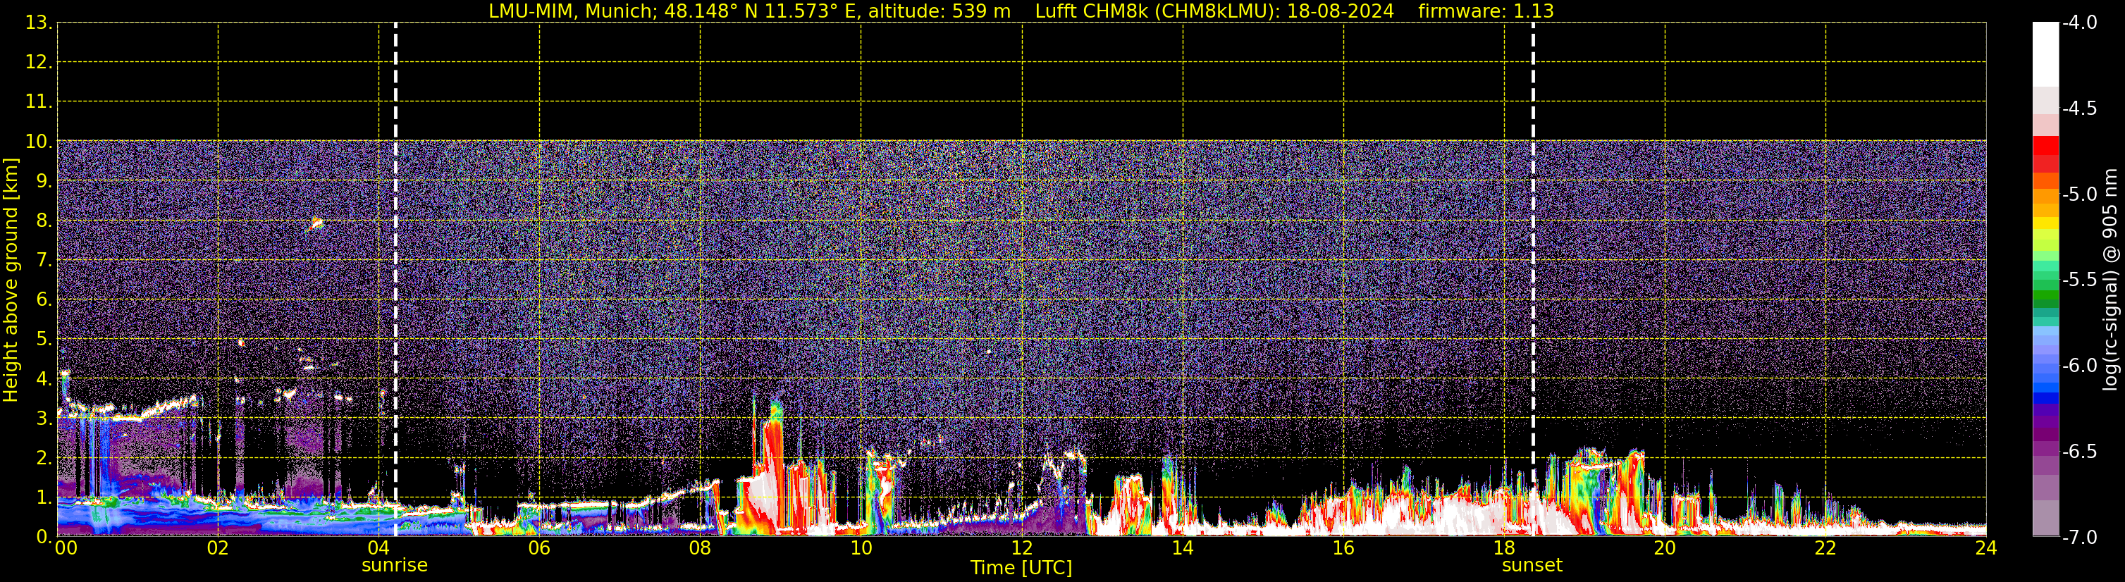Click the red band of the colorbar
This screenshot has height=582, width=2125.
pos(2045,154)
